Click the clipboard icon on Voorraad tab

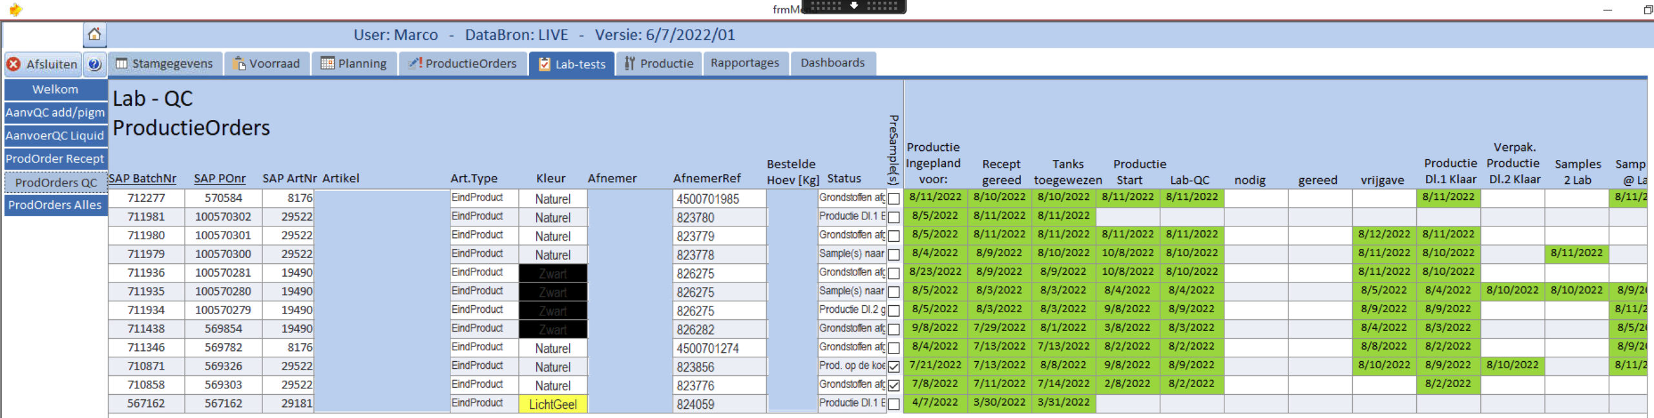click(x=239, y=63)
